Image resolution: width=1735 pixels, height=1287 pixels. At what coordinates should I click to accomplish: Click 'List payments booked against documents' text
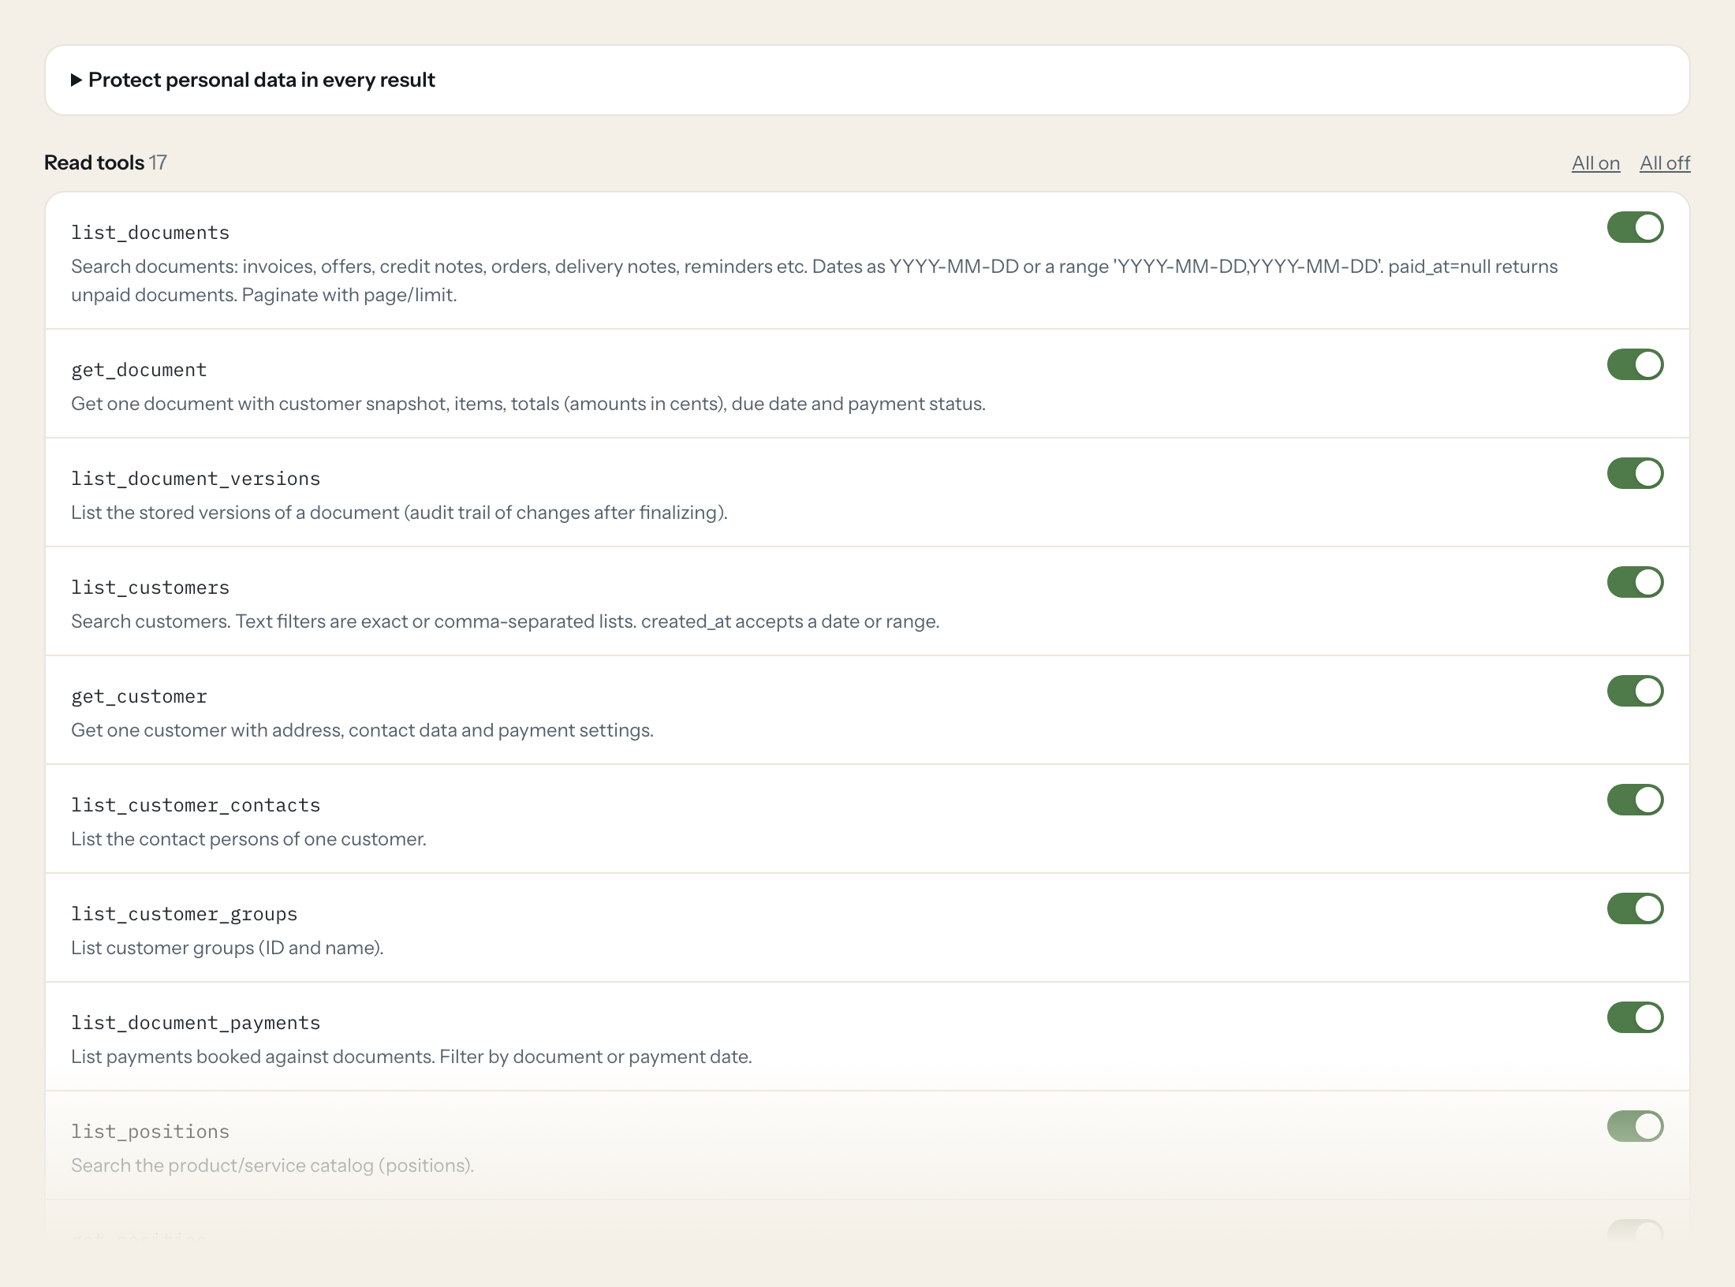click(412, 1057)
